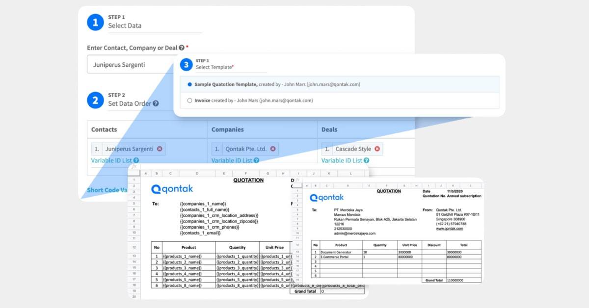Click cell {{companies_1_name}} in template sheet
Viewport: 589px width, 308px height.
click(203, 204)
